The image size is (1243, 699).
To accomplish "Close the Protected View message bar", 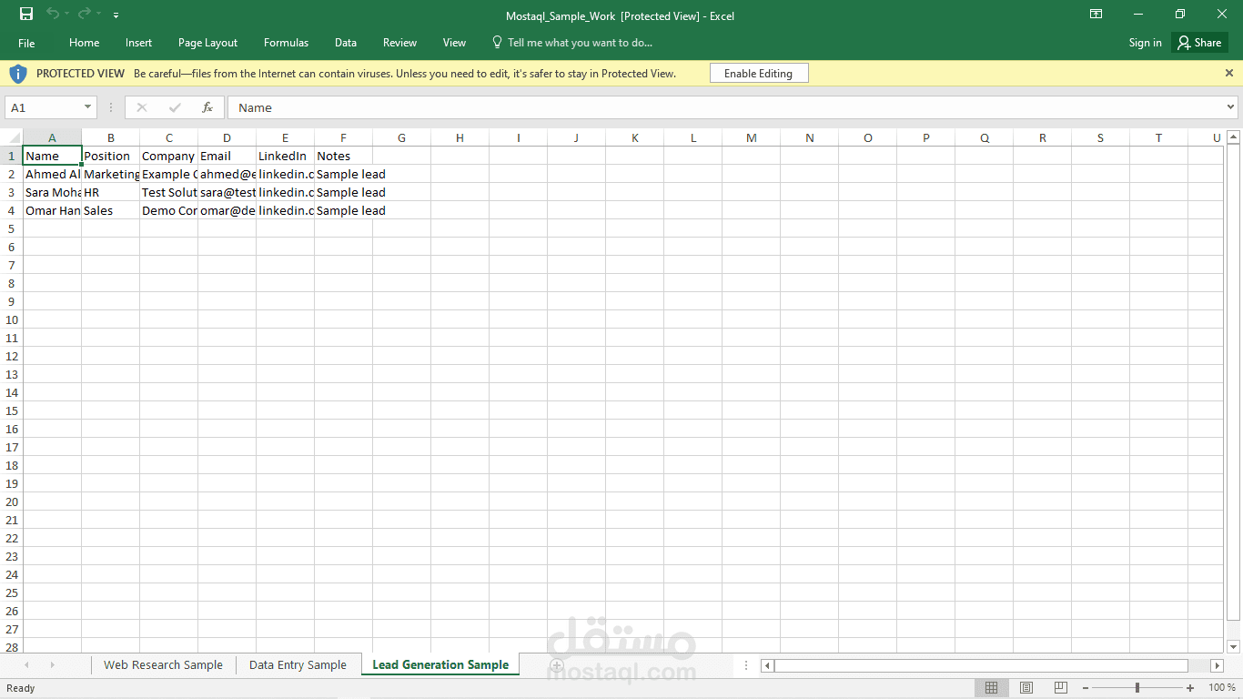I will [x=1228, y=73].
